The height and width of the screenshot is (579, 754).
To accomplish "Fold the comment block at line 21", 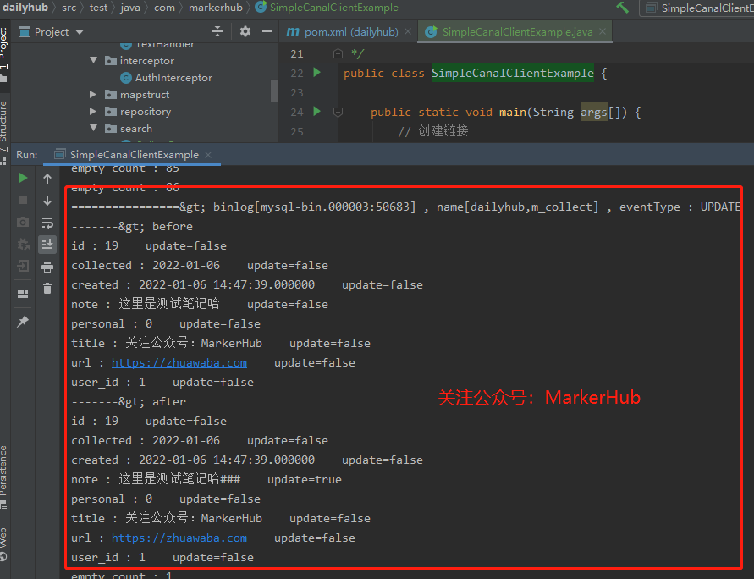I will (338, 53).
